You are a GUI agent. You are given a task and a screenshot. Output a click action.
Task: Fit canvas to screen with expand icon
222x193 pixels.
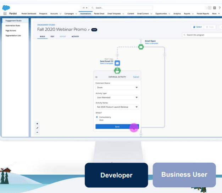point(37,128)
